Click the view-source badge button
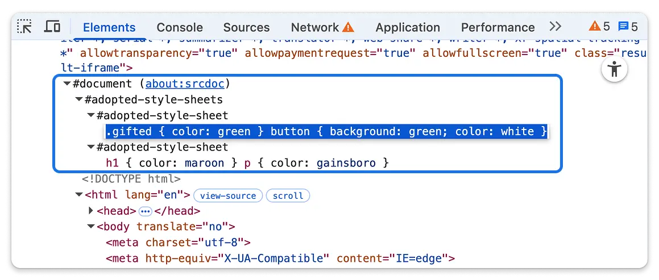The image size is (659, 280). coord(228,195)
